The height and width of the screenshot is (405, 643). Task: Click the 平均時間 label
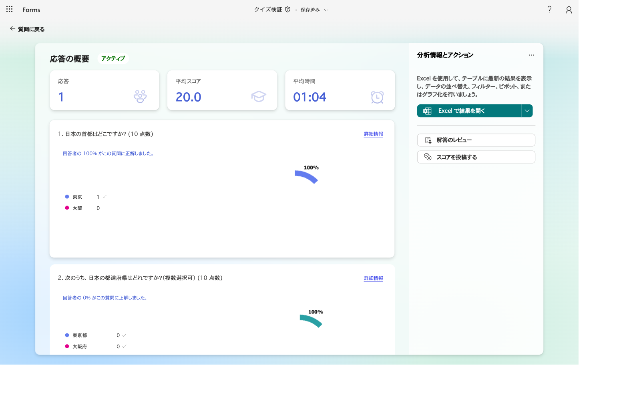point(304,81)
